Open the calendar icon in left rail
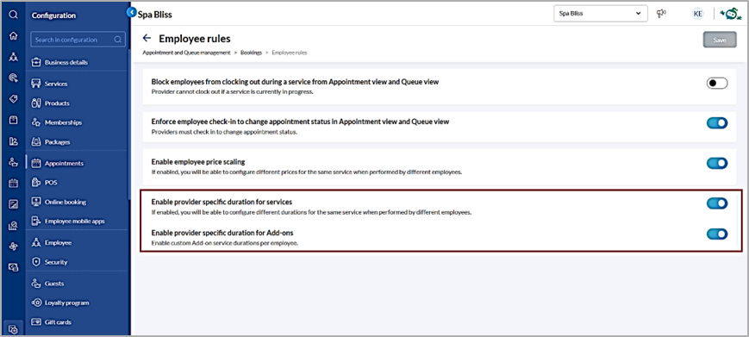 (14, 183)
